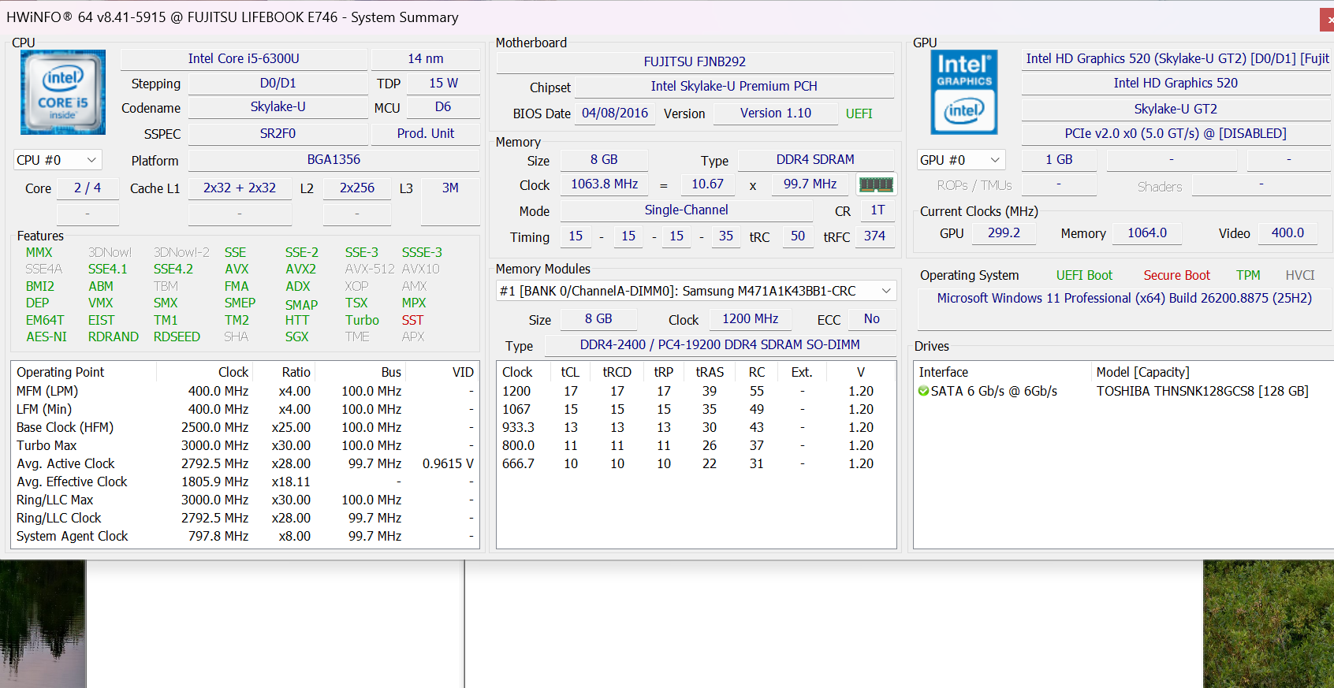Click the Video clock value 400.0
1334x688 pixels.
point(1287,232)
